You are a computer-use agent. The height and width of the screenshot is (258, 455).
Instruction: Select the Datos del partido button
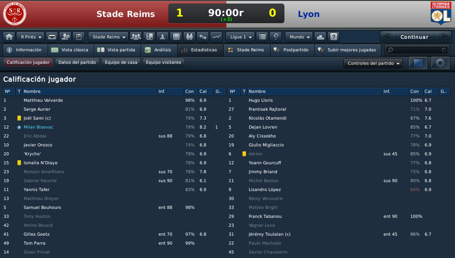[77, 62]
